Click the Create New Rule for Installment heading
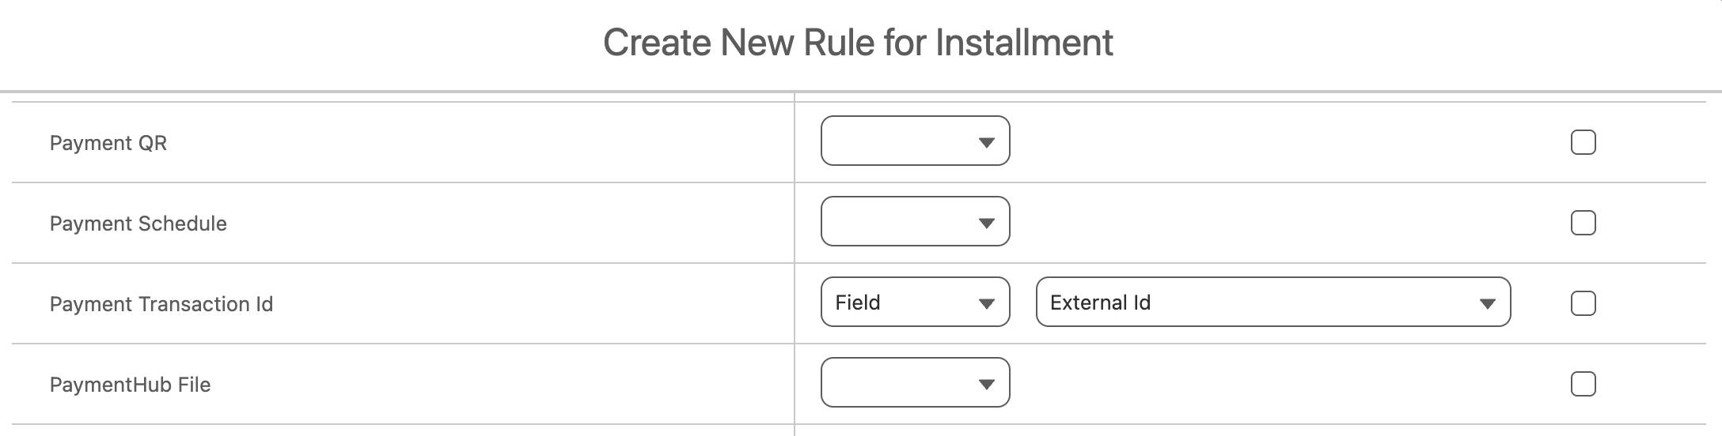 click(858, 43)
